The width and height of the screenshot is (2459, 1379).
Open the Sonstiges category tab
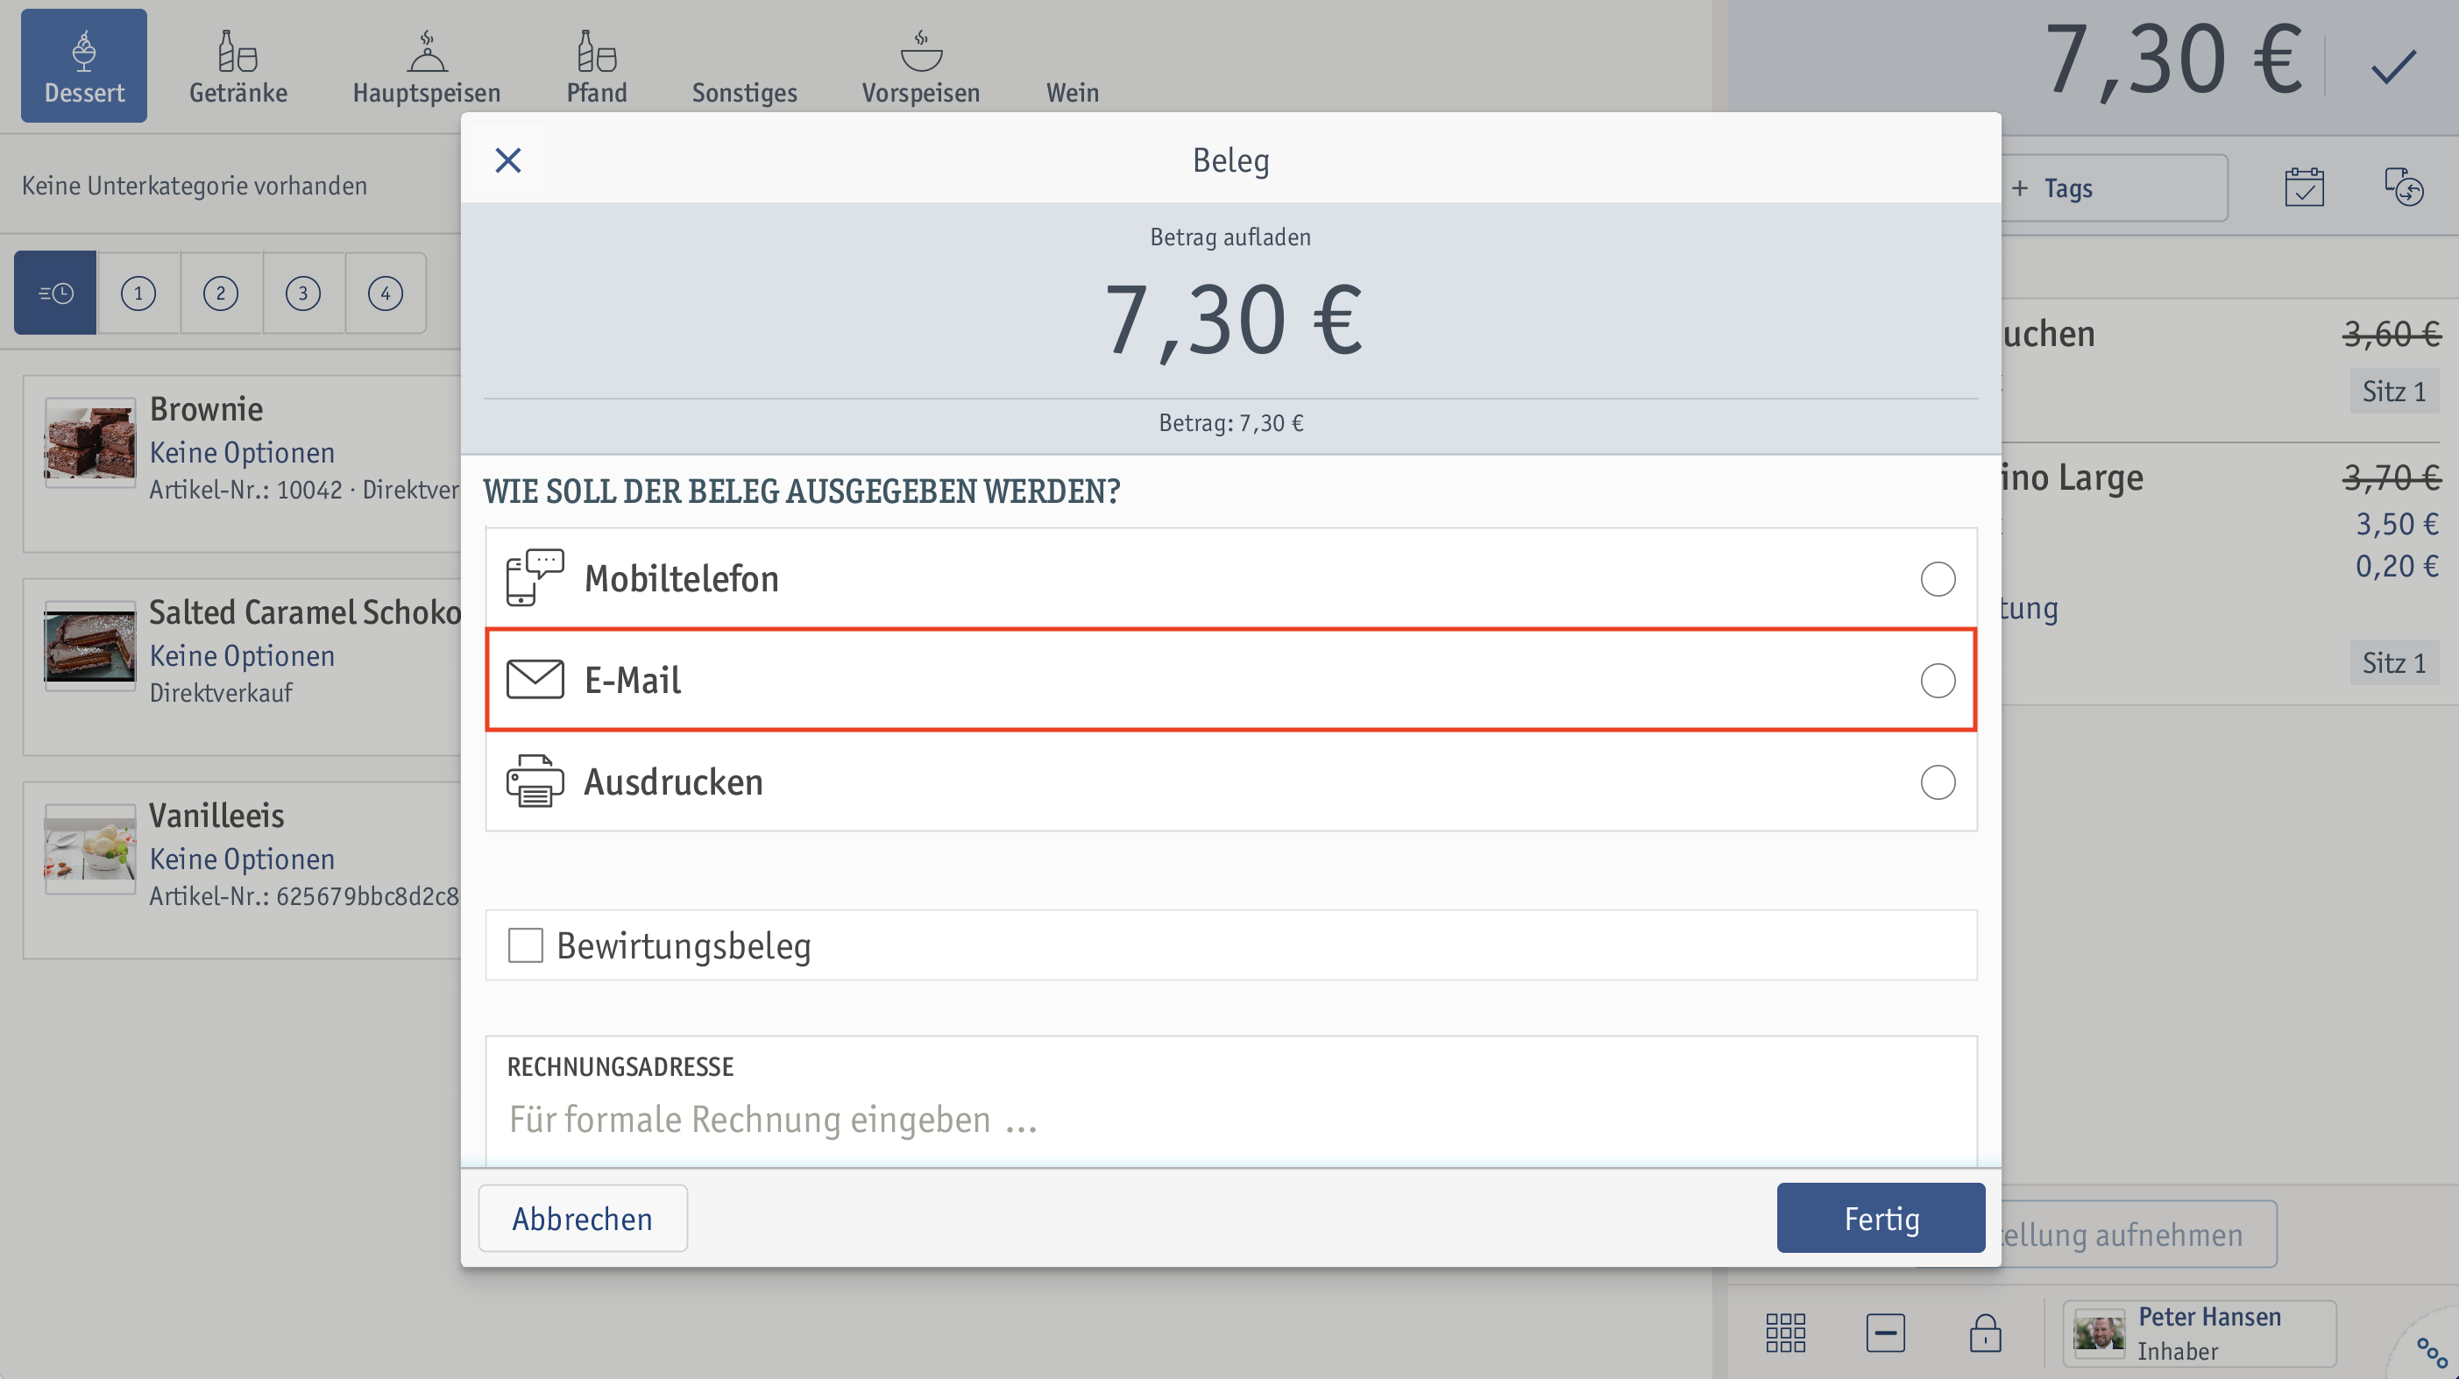pos(744,92)
